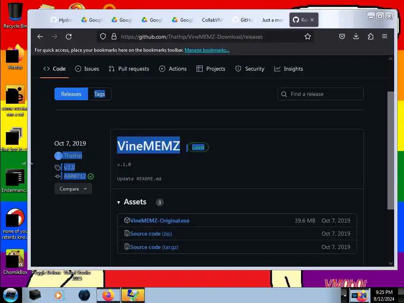Screen dimensions: 404x303
Task: Click the address bar URL
Action: coord(192,37)
